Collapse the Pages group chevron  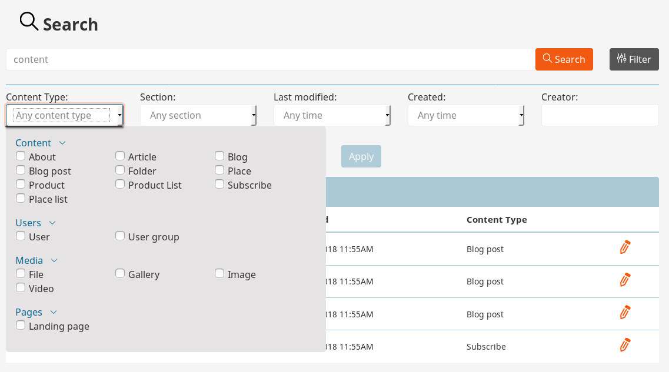[54, 312]
